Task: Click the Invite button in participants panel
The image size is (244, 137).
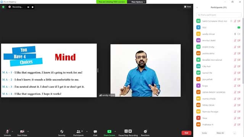Action: 204,133
